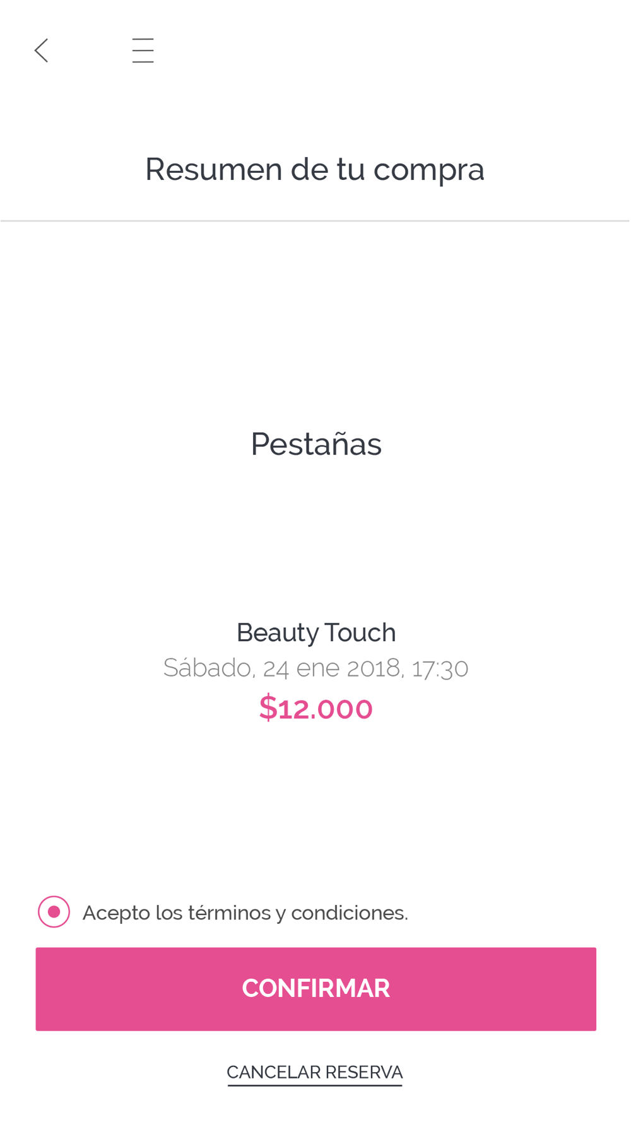Tap the 'Beauty Touch' salon name
Viewport: 631px width, 1122px height.
click(x=316, y=632)
